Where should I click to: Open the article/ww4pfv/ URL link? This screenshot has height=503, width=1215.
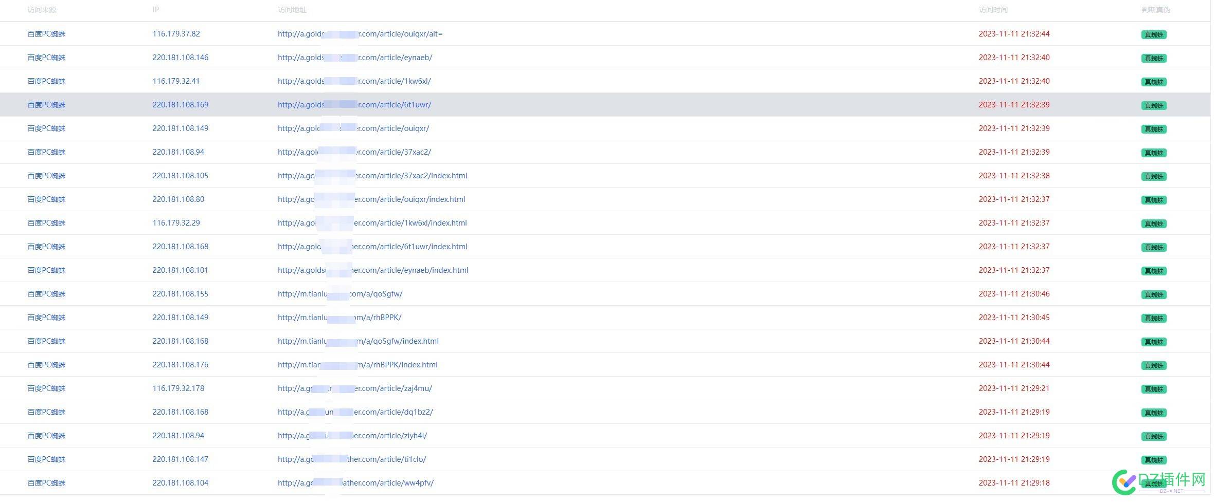coord(355,483)
